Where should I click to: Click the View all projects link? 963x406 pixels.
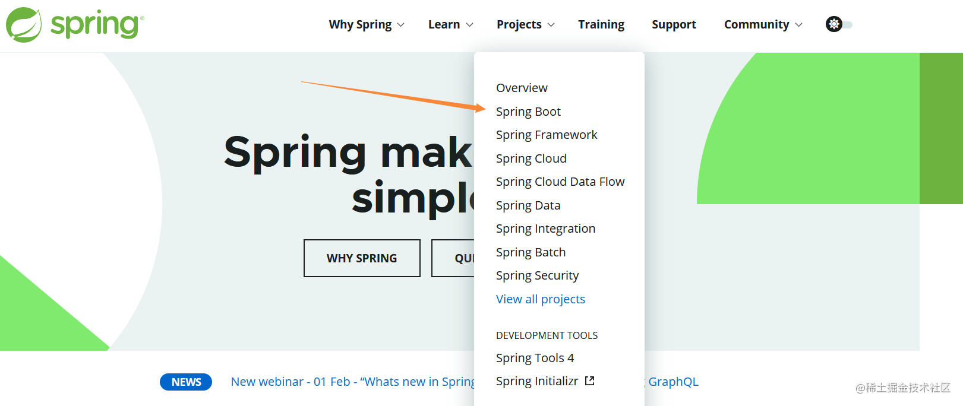point(541,299)
